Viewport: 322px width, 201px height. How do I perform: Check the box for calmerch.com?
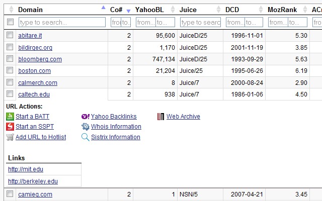10,82
